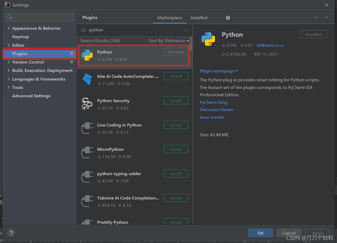The image size is (337, 243).
Task: Open the Discussion forum link
Action: [217, 109]
